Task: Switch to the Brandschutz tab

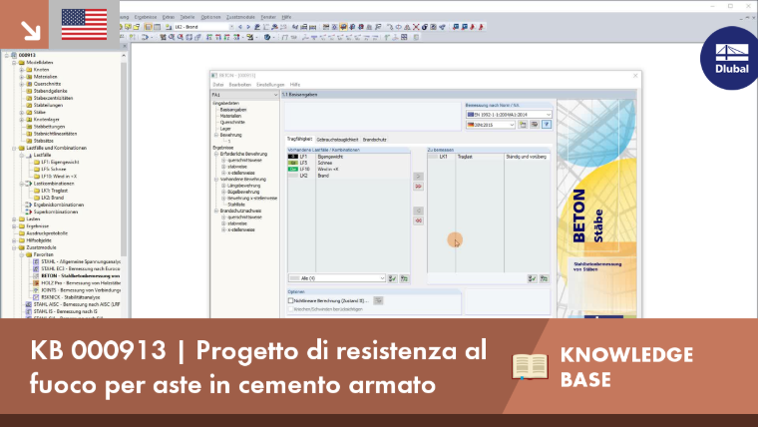Action: click(x=375, y=140)
